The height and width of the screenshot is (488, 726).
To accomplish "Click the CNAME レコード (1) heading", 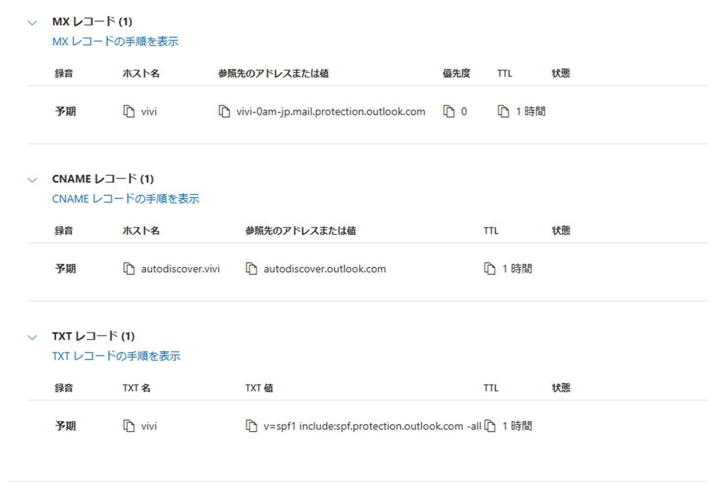I will point(103,179).
